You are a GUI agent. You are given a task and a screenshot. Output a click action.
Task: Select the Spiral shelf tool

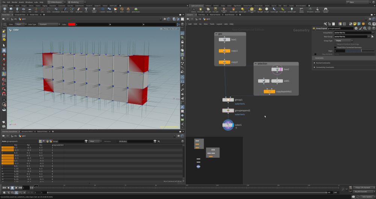coord(122,10)
